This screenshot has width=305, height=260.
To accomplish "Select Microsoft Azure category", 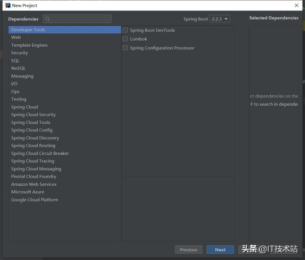I will tap(65, 192).
